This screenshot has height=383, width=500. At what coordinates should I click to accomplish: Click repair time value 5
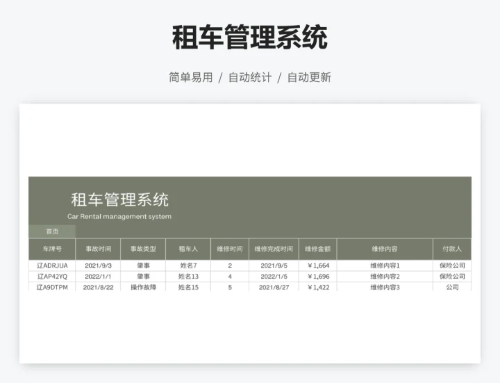[x=230, y=287]
